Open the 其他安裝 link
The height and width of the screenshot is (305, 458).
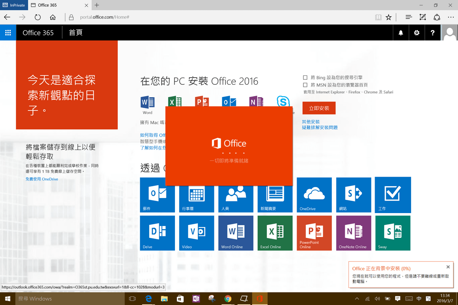click(x=311, y=122)
